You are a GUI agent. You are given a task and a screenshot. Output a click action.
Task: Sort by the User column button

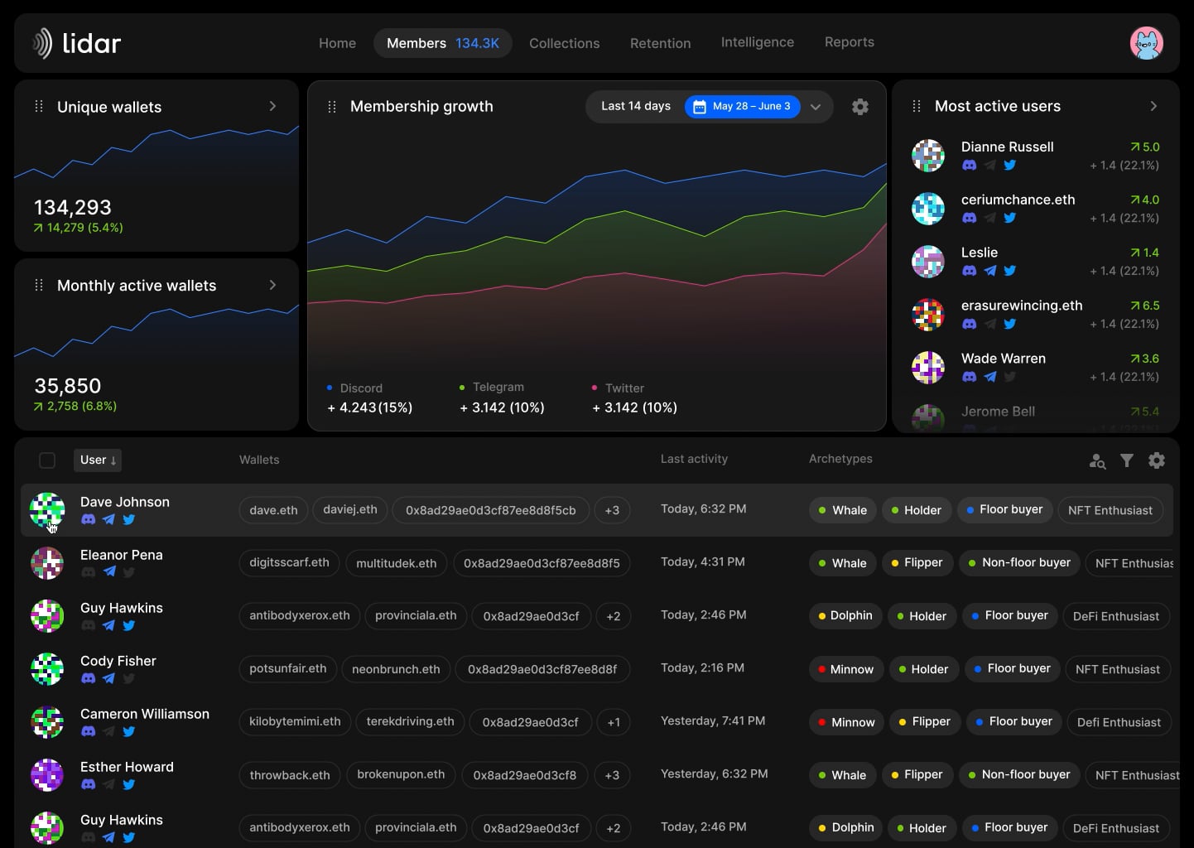coord(98,460)
